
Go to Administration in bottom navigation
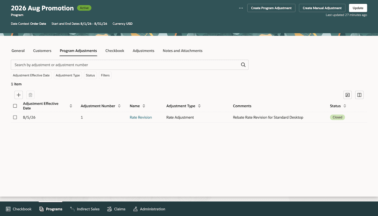pyautogui.click(x=149, y=209)
